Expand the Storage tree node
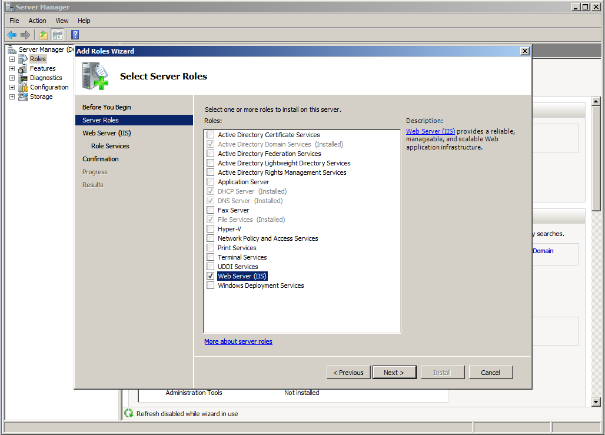 pyautogui.click(x=12, y=97)
